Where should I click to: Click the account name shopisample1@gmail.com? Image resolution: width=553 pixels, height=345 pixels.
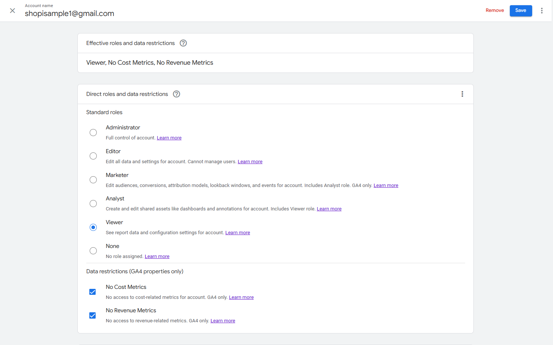70,14
